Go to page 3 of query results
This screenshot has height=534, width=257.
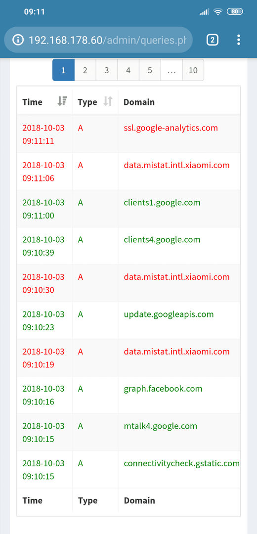pyautogui.click(x=107, y=70)
